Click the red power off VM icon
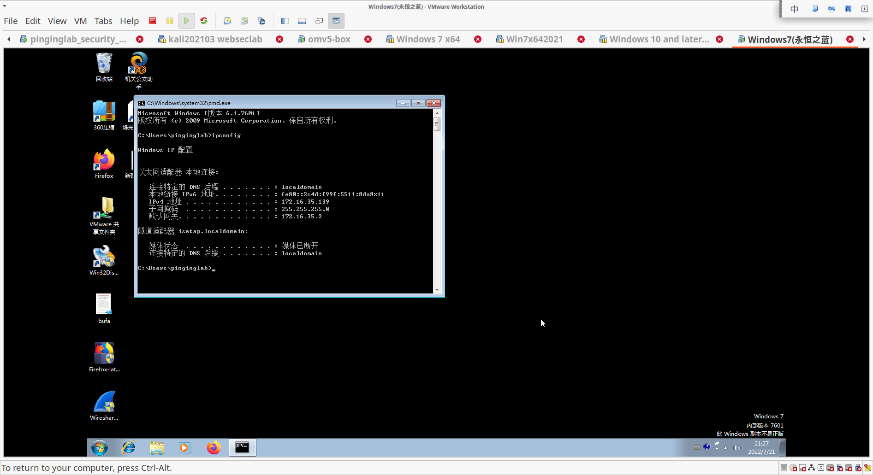873x475 pixels. (153, 21)
